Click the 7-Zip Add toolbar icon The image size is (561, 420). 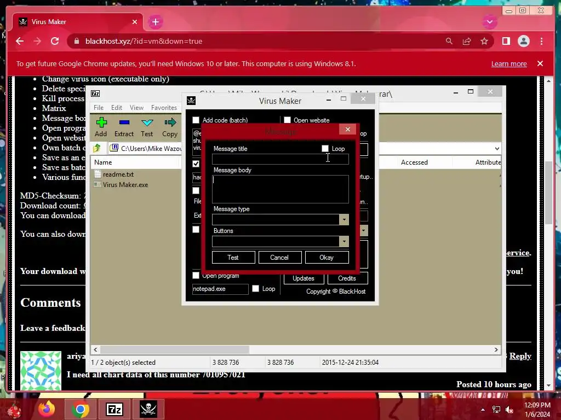101,122
